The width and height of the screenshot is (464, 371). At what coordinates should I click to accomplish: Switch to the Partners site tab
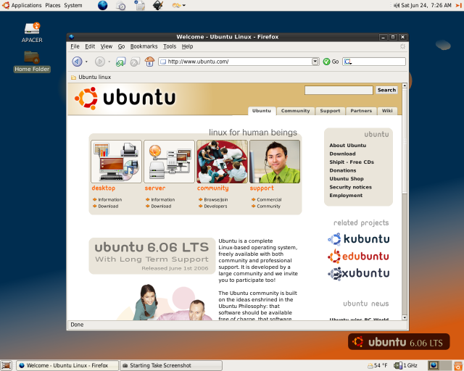(361, 111)
